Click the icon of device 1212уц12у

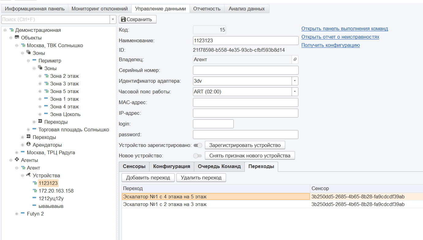[x=34, y=198]
